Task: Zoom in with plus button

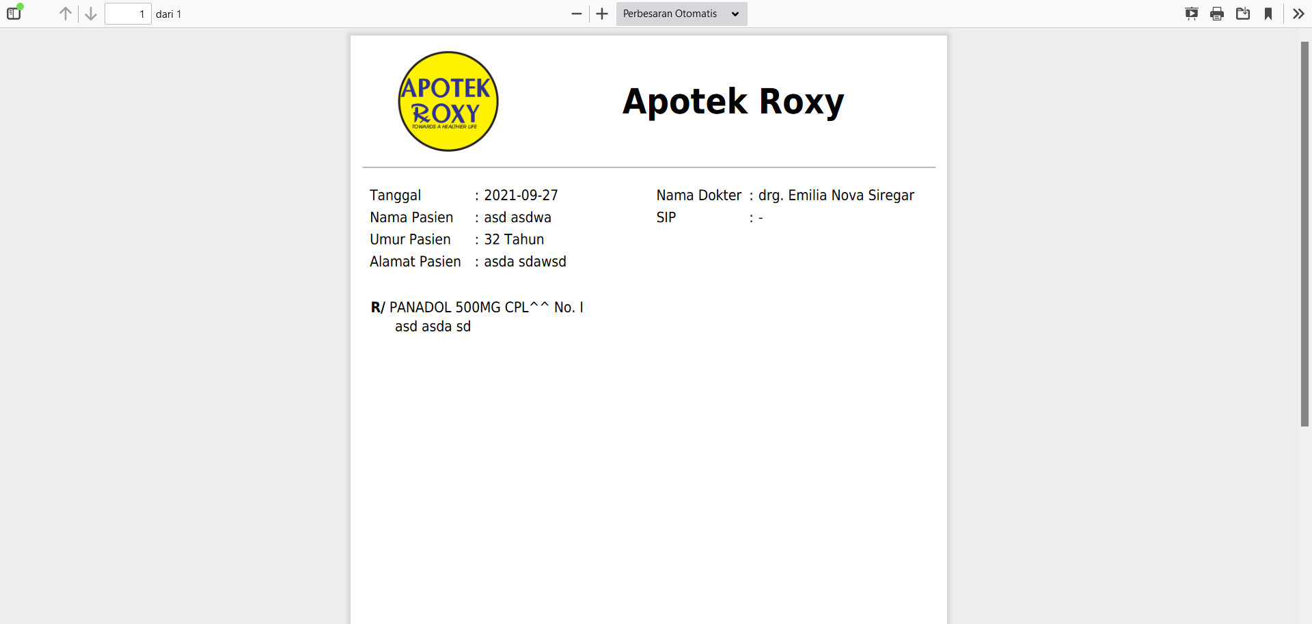Action: (602, 14)
